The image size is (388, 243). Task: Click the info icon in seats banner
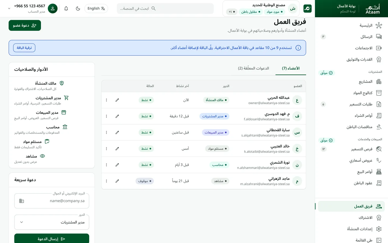(x=298, y=48)
